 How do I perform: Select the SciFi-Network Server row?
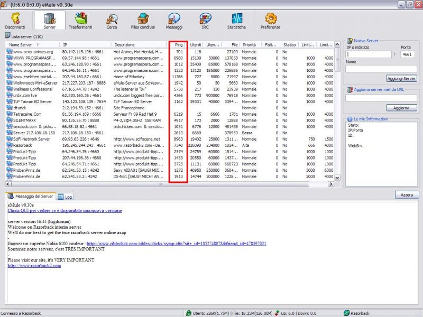[170, 139]
